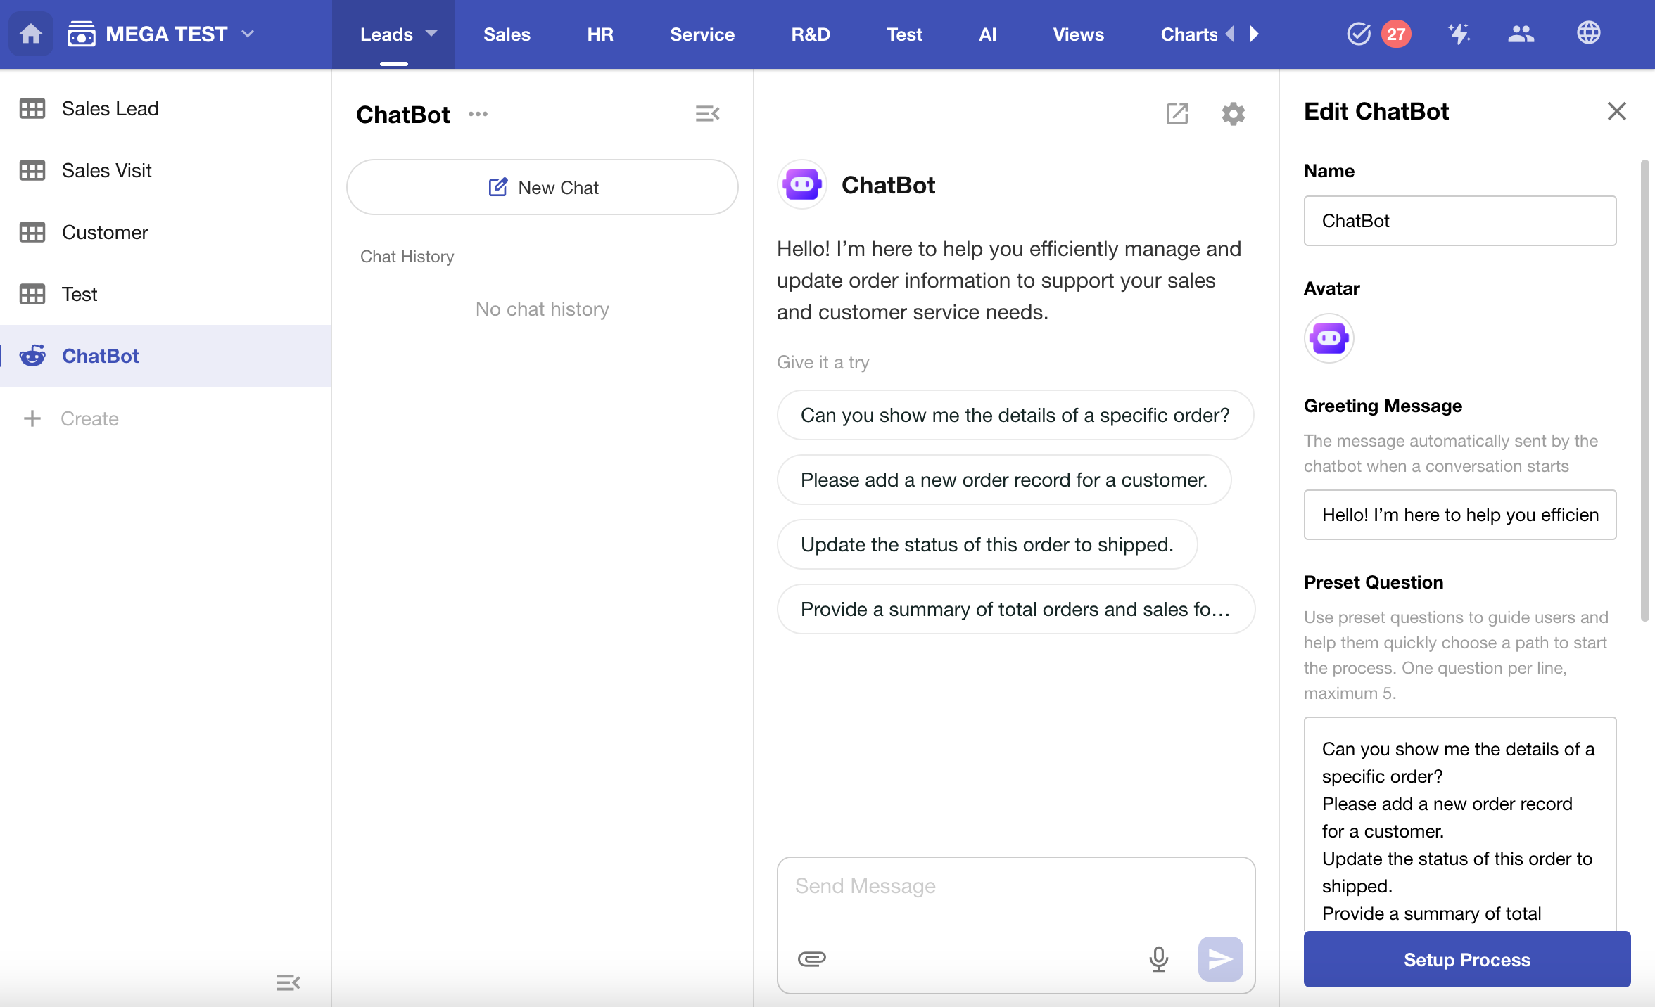The height and width of the screenshot is (1007, 1655).
Task: Click the Setup Process button
Action: coord(1466,959)
